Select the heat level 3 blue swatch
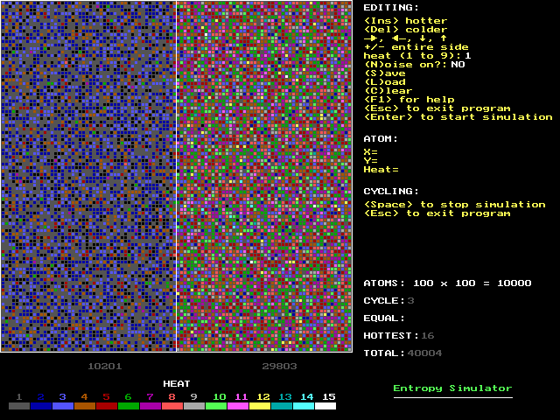Viewport: 560px width, 420px height. 63,406
